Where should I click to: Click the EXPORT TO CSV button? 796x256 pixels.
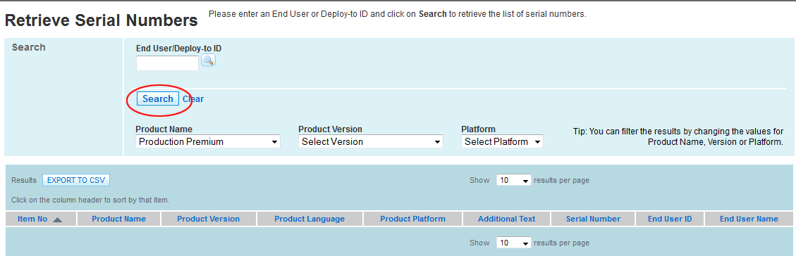tap(76, 180)
